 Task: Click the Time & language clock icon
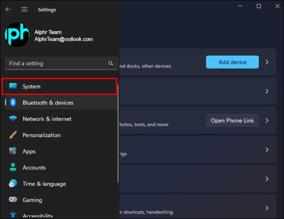13,184
